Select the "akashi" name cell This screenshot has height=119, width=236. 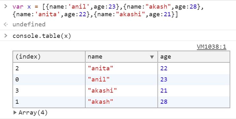[121, 91]
